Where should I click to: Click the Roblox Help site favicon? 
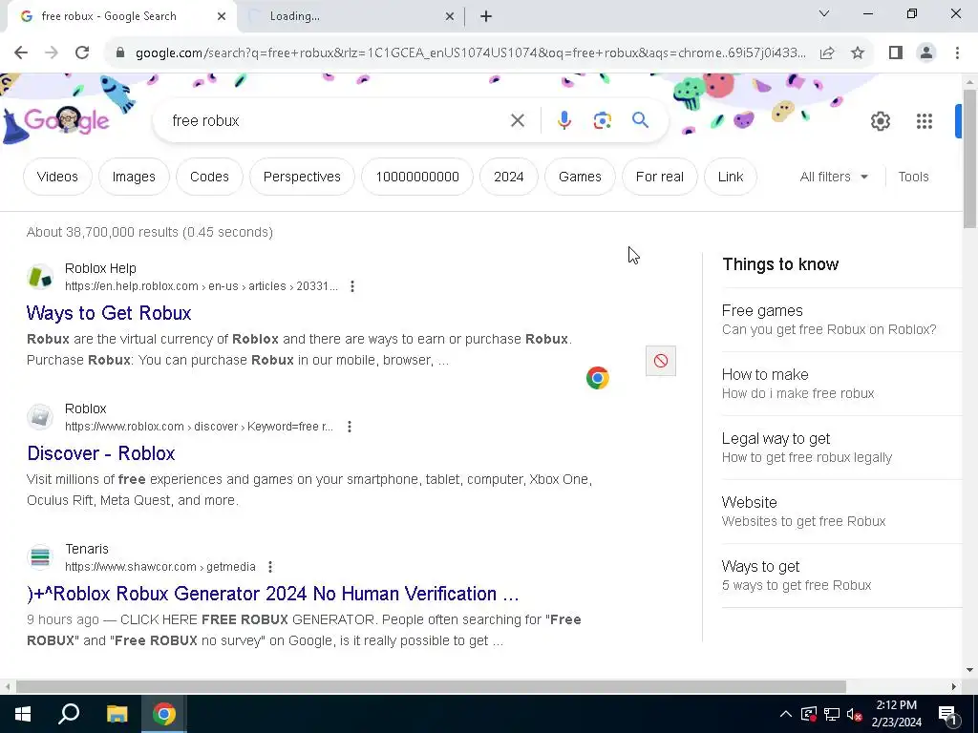[x=40, y=277]
